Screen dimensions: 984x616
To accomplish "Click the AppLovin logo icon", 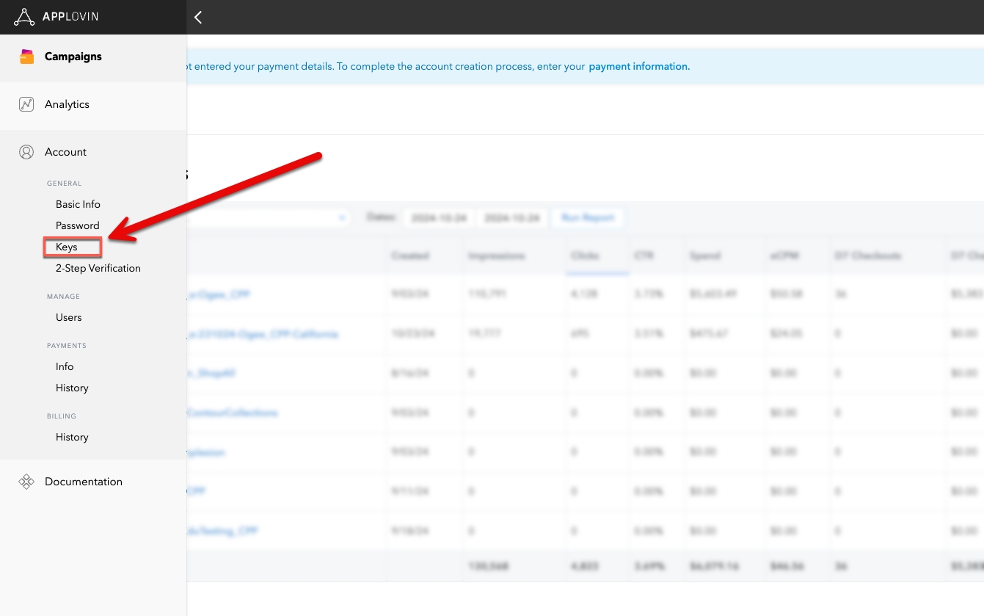I will coord(24,17).
